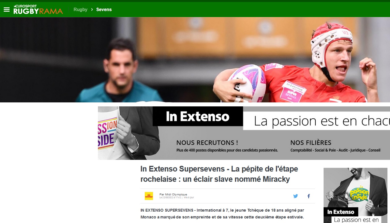
Task: Share the article on Twitter
Action: (295, 196)
